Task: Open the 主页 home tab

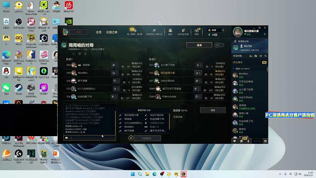Action: click(x=99, y=32)
